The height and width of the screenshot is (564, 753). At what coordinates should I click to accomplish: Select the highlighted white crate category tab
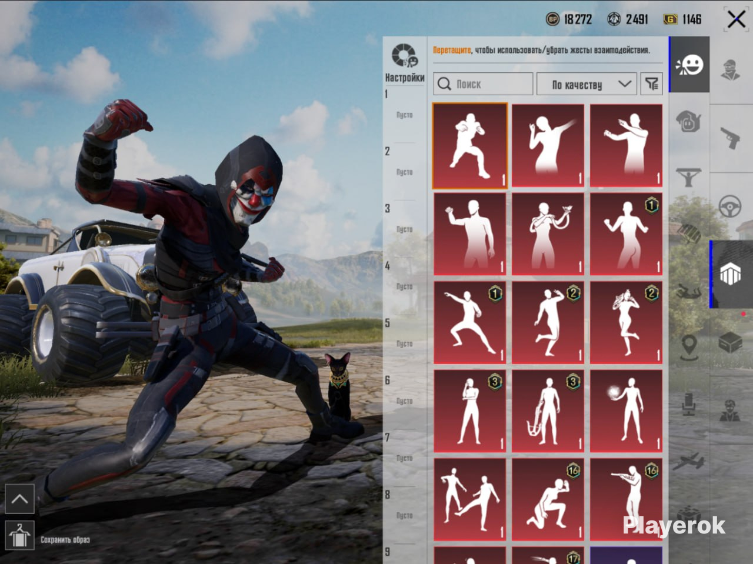coord(731,274)
